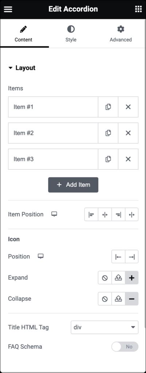Screen dimensions: 146x373
Task: Set Icon Position to start
Action: [118, 257]
